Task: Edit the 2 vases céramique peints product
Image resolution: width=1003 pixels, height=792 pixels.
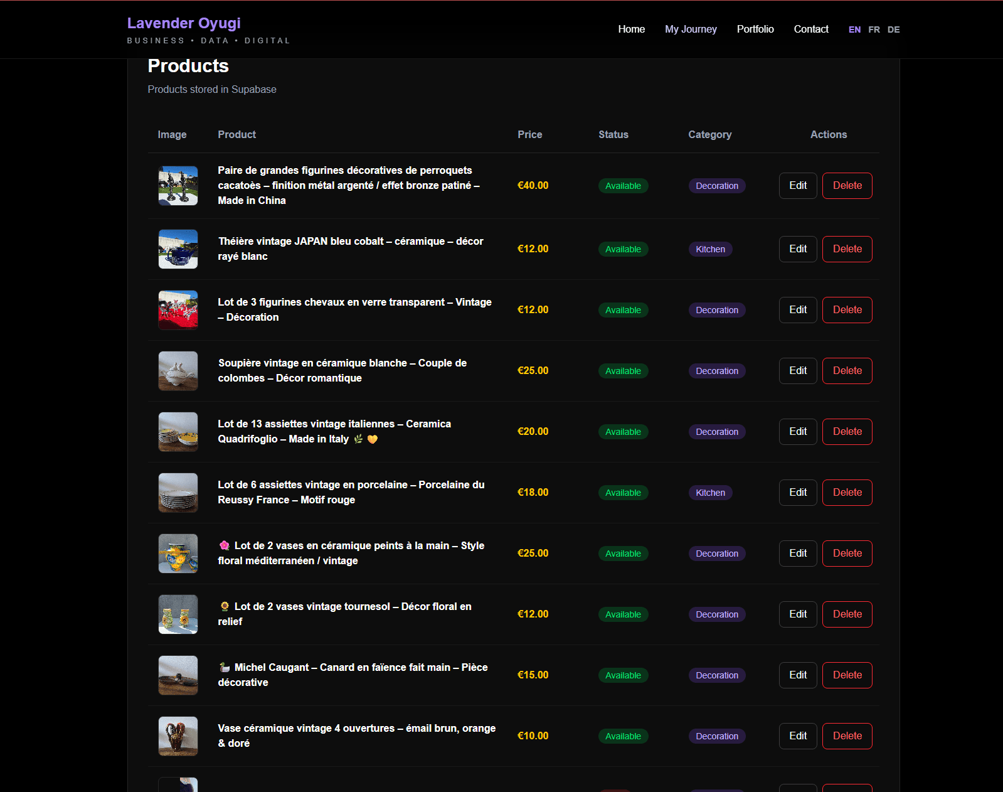Action: coord(798,554)
